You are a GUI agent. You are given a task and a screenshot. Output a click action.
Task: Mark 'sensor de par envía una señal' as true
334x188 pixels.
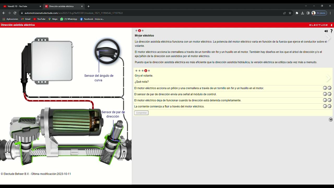coord(325,94)
